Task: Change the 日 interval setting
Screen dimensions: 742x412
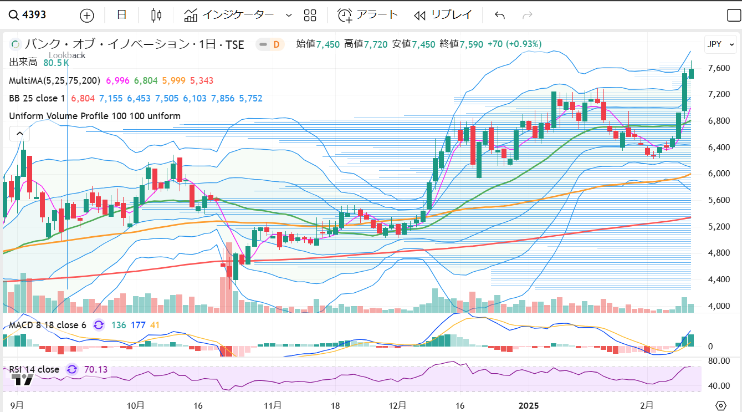Action: click(x=122, y=15)
